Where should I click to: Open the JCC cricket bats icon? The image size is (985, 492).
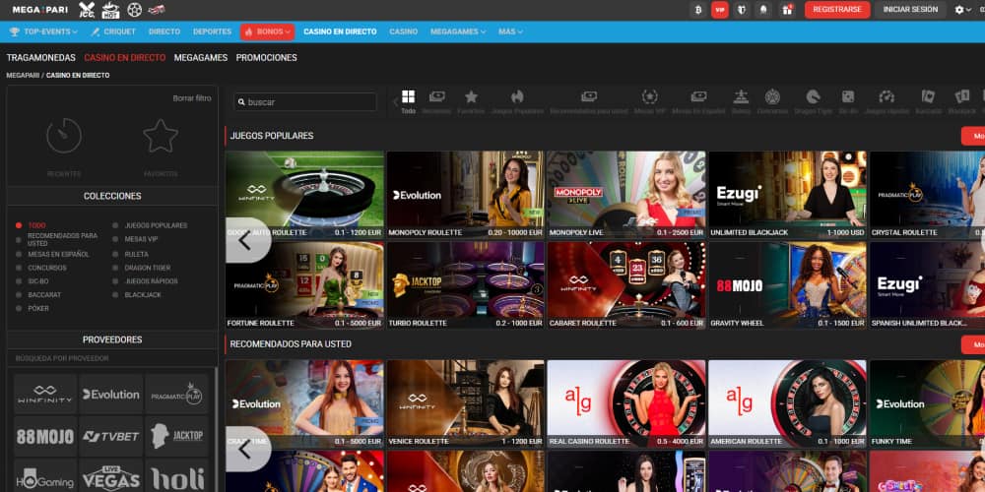tap(87, 10)
